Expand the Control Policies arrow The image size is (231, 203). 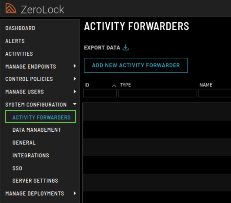tap(75, 79)
